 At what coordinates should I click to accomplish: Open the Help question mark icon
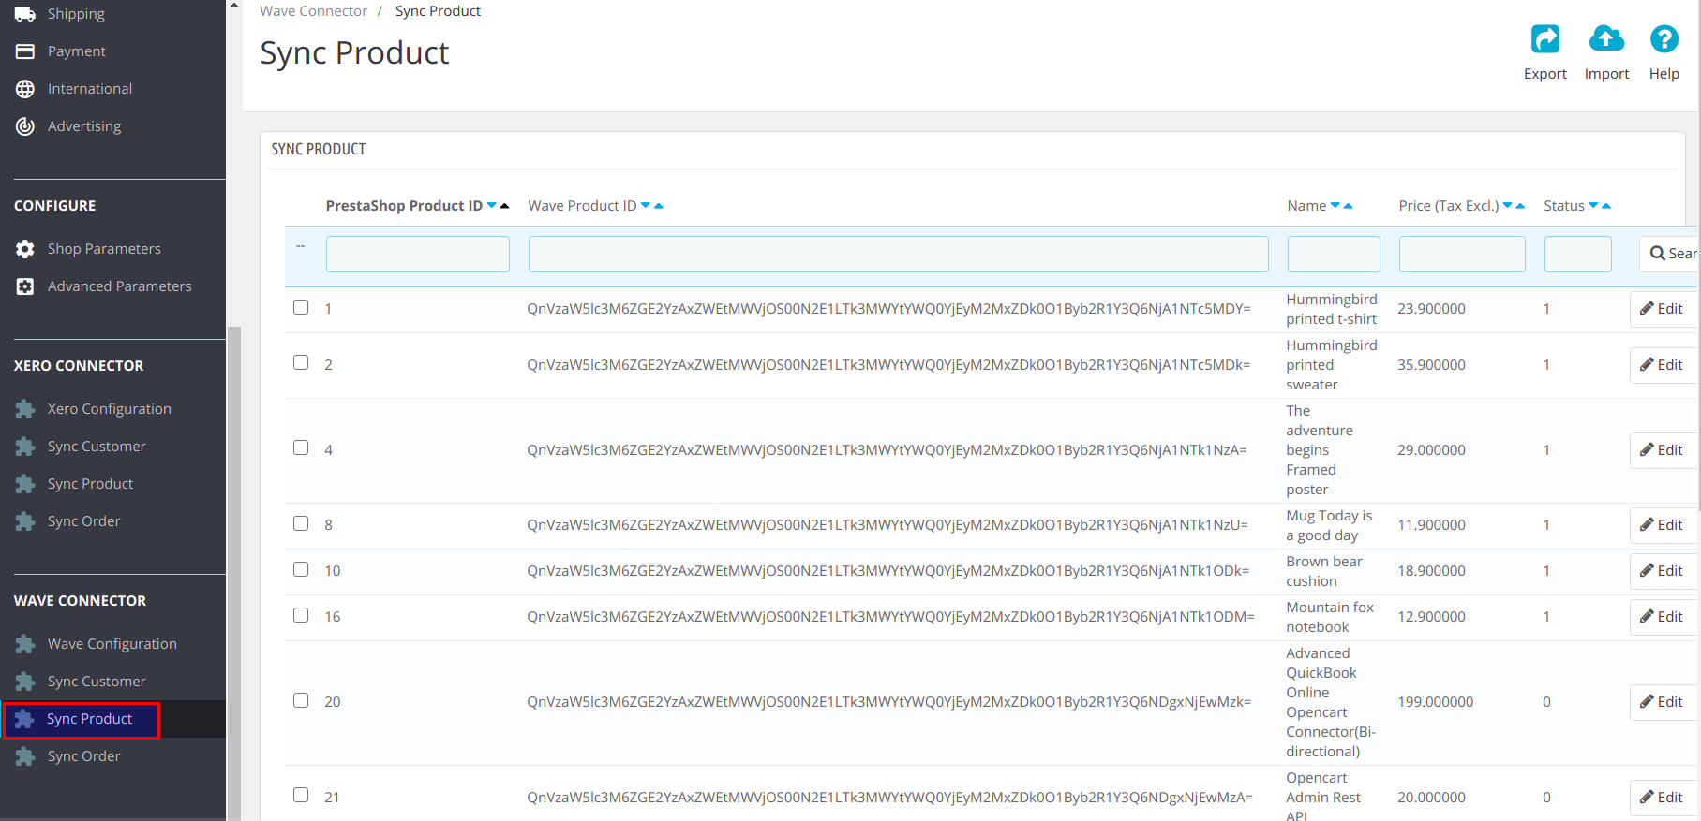(x=1664, y=38)
